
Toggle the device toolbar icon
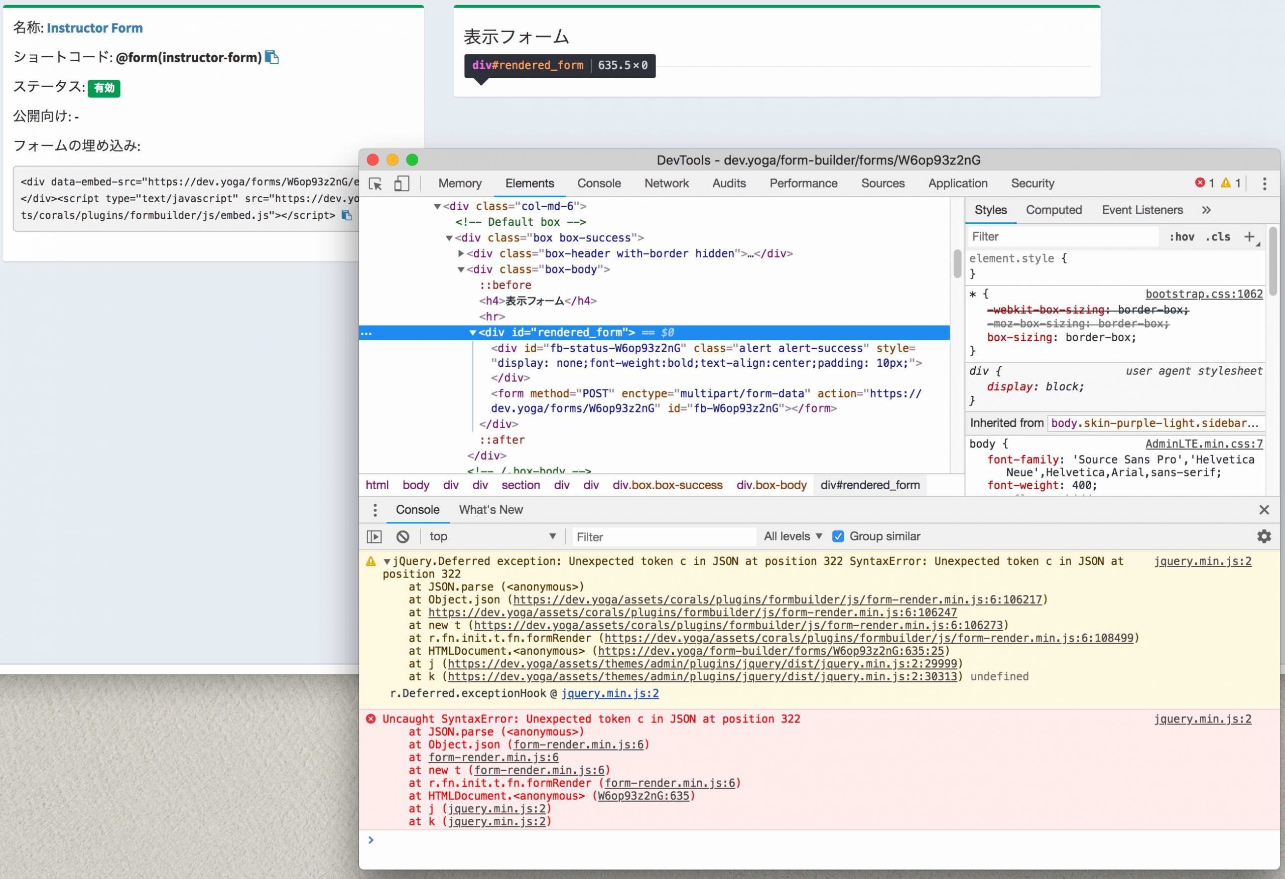click(402, 184)
